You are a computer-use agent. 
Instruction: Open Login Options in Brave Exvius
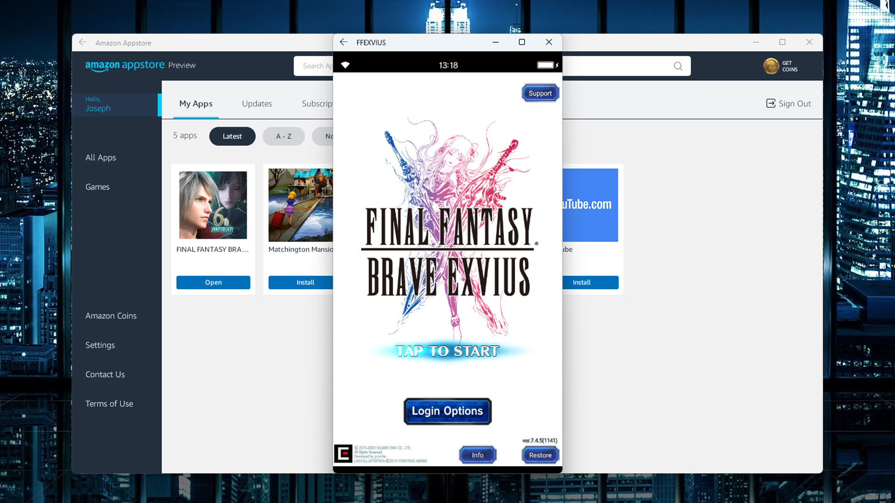pos(447,411)
